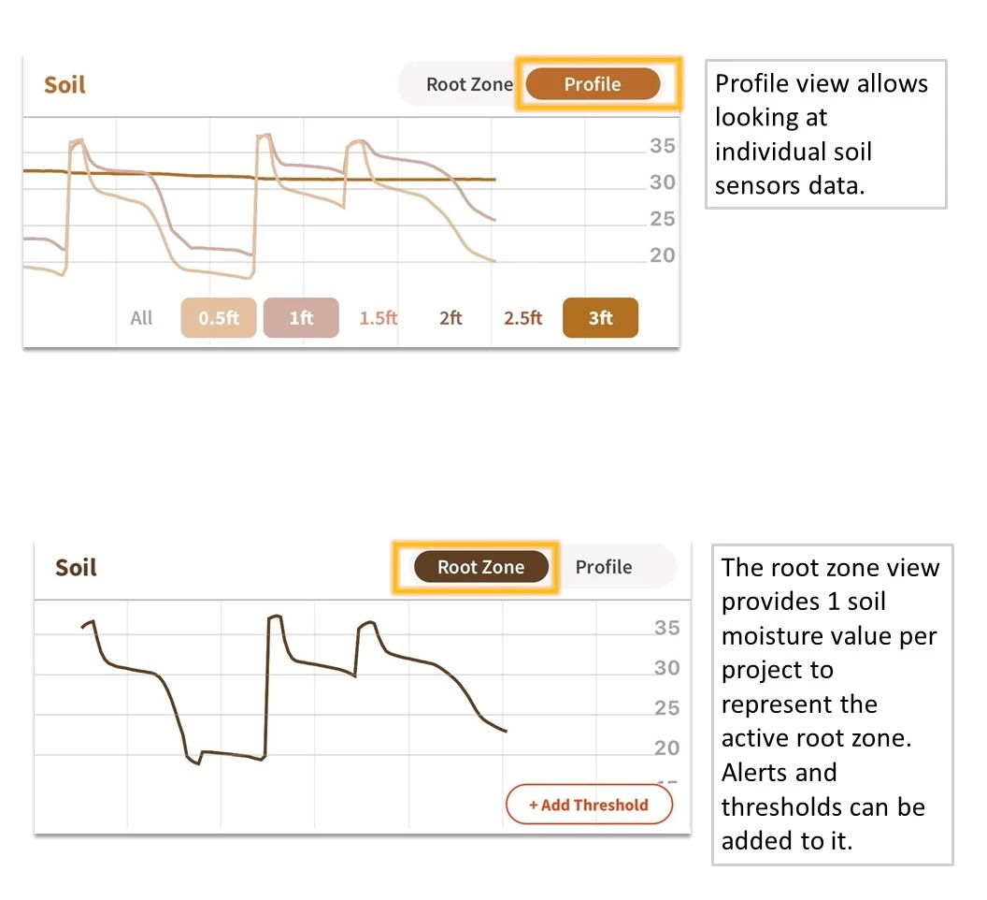
Task: Enable the 2ft depth sensor
Action: 451,318
